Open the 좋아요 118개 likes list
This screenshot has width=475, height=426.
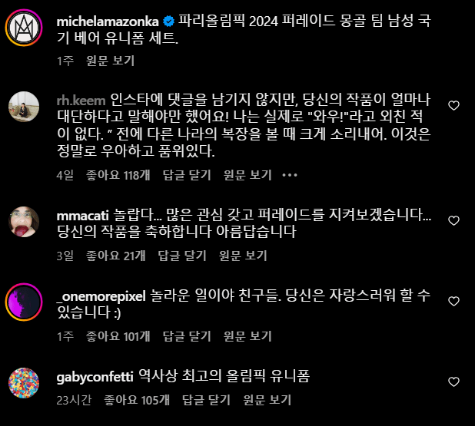(118, 175)
